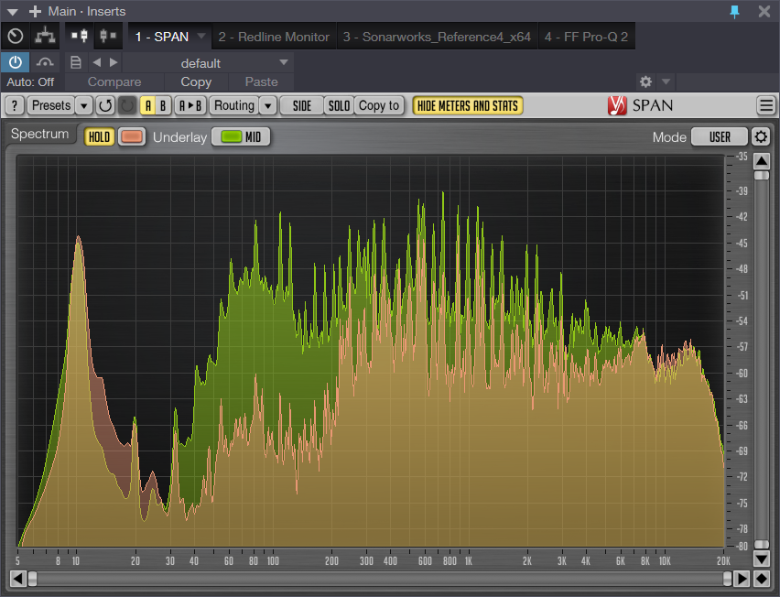This screenshot has width=780, height=597.
Task: Expand the Presets dropdown arrow
Action: click(x=84, y=105)
